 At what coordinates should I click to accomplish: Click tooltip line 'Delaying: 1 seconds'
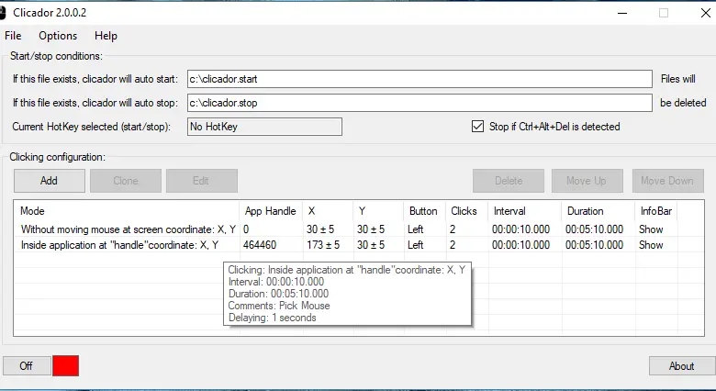272,318
